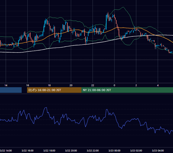
Task: Click the 3/22 14:00 timestamp label
Action: tap(6, 150)
